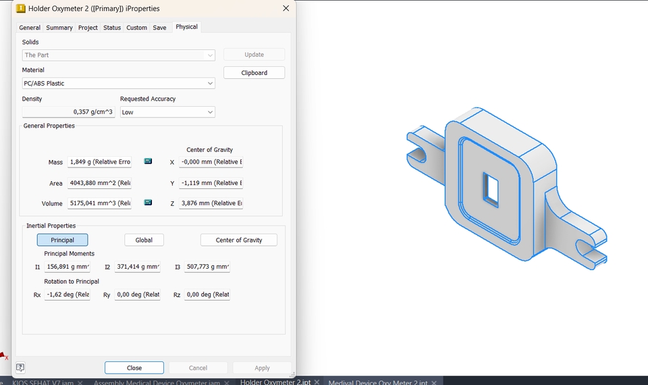Click the Center of Gravity Y field
Viewport: 648px width, 385px height.
click(x=211, y=183)
